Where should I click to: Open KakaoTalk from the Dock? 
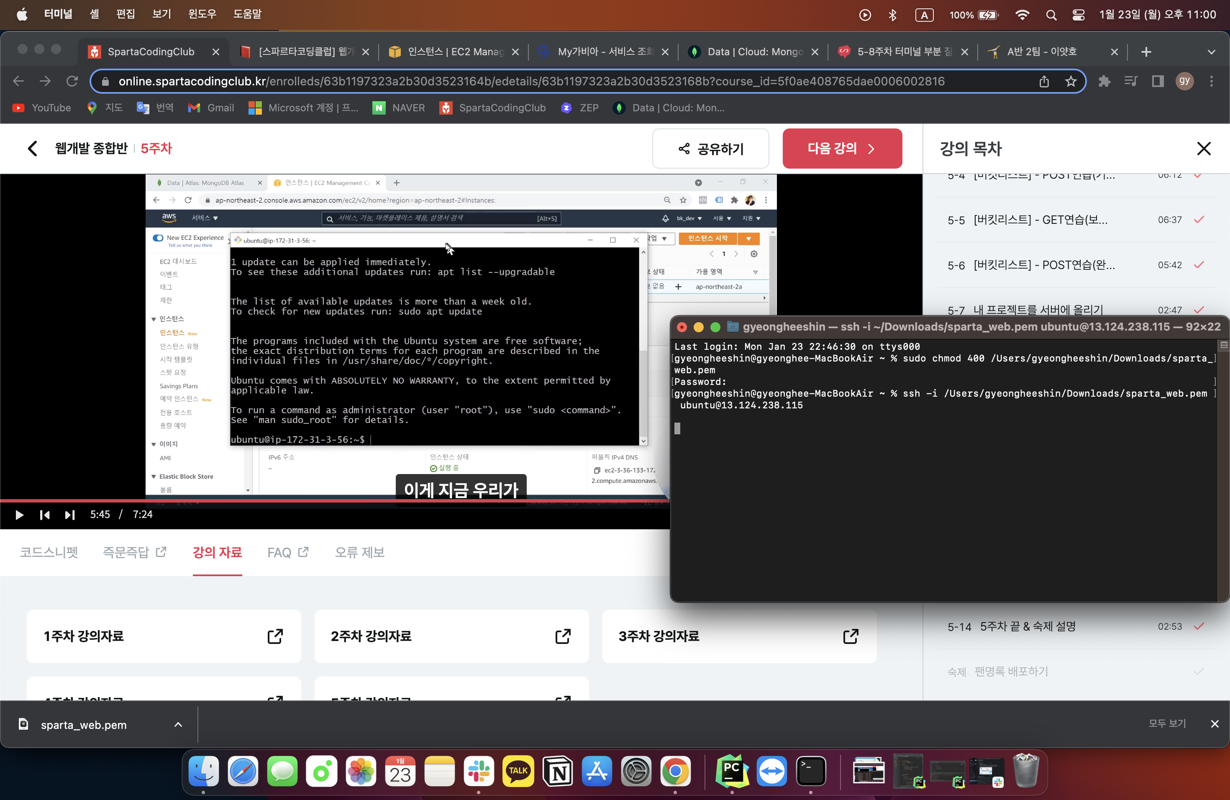(518, 772)
